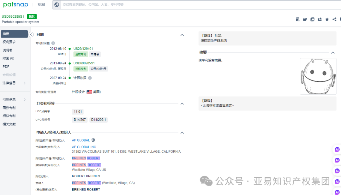Collapse the 申请人/权利人/发明人 section
Viewport: 341px width, 195px height.
tap(182, 133)
